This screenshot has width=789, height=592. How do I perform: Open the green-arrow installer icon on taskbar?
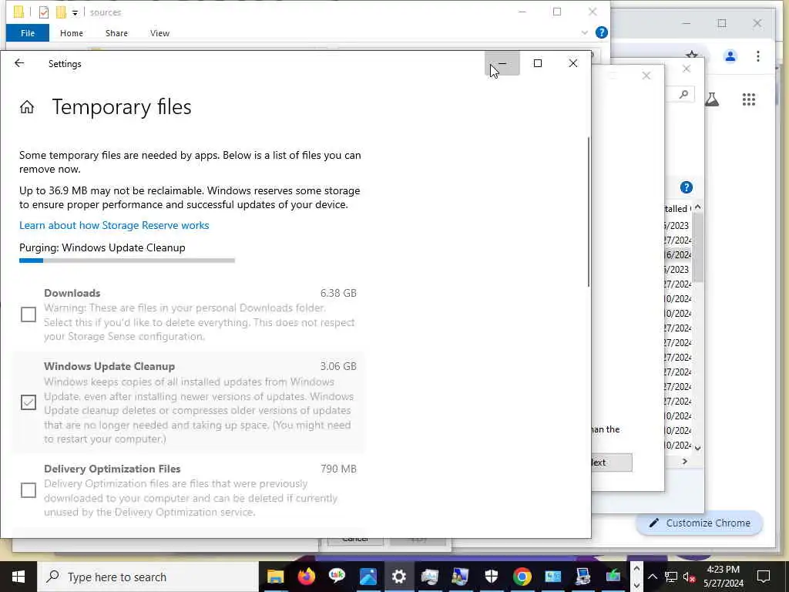[x=613, y=577]
